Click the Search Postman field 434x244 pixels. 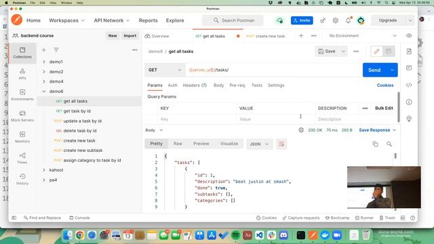tap(233, 20)
